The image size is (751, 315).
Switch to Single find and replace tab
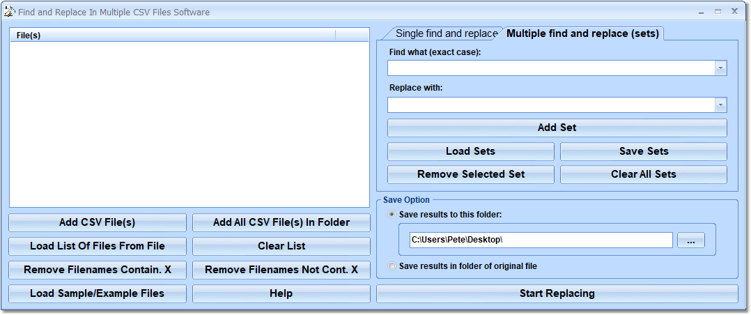click(x=446, y=33)
